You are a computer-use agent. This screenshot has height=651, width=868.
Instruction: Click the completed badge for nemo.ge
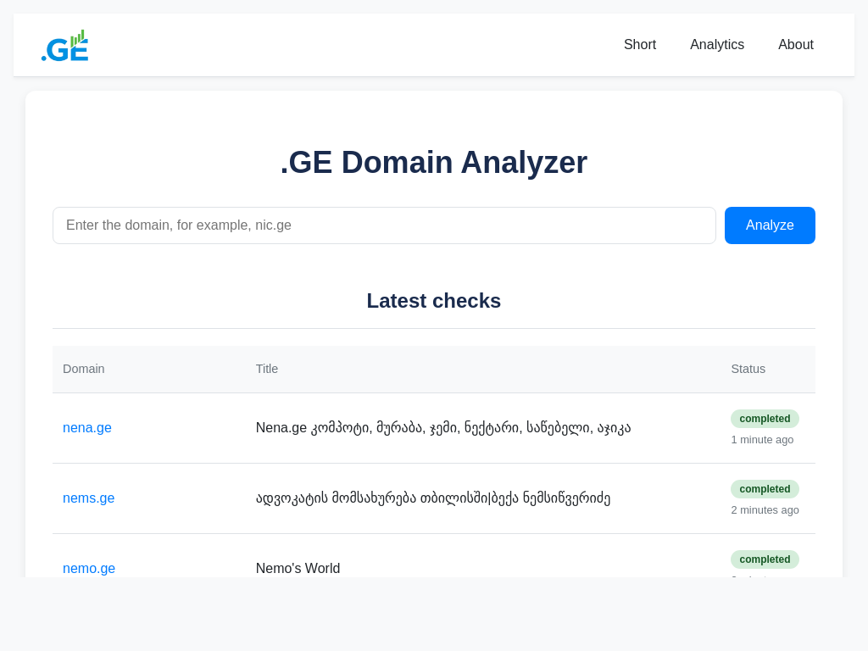pyautogui.click(x=765, y=559)
